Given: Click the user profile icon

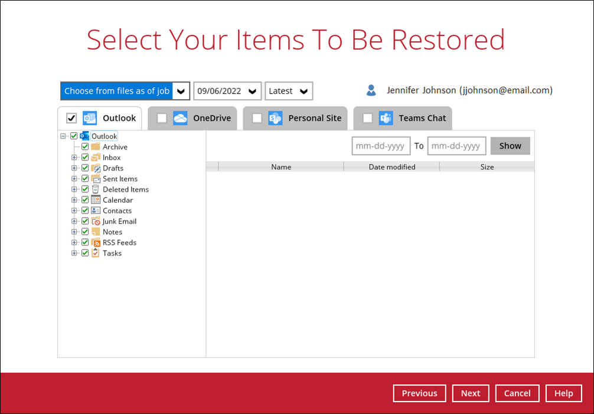Looking at the screenshot, I should coord(371,90).
